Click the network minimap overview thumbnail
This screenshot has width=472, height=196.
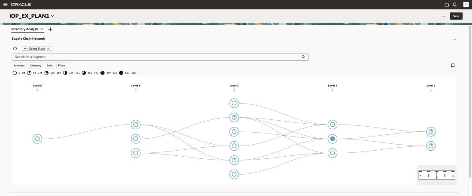pos(437,175)
